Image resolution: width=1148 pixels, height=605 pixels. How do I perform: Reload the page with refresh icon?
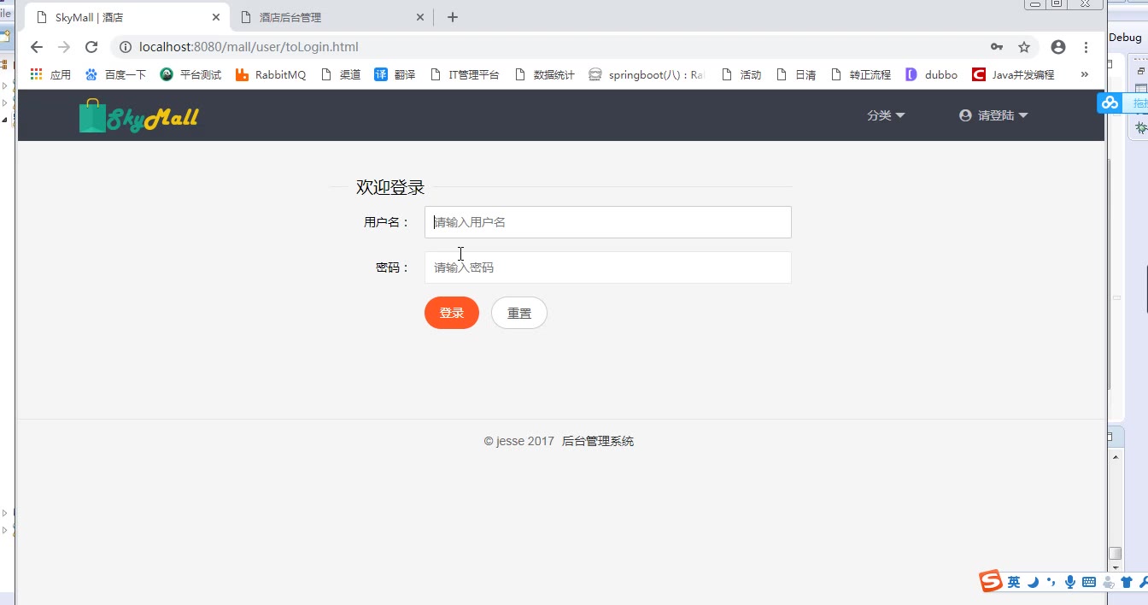(91, 47)
